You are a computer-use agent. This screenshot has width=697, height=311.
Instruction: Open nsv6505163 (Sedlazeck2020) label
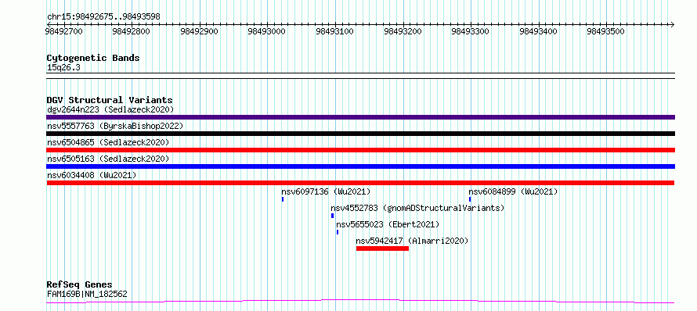[108, 159]
